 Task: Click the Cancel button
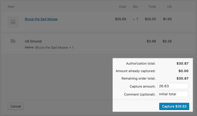[16, 106]
